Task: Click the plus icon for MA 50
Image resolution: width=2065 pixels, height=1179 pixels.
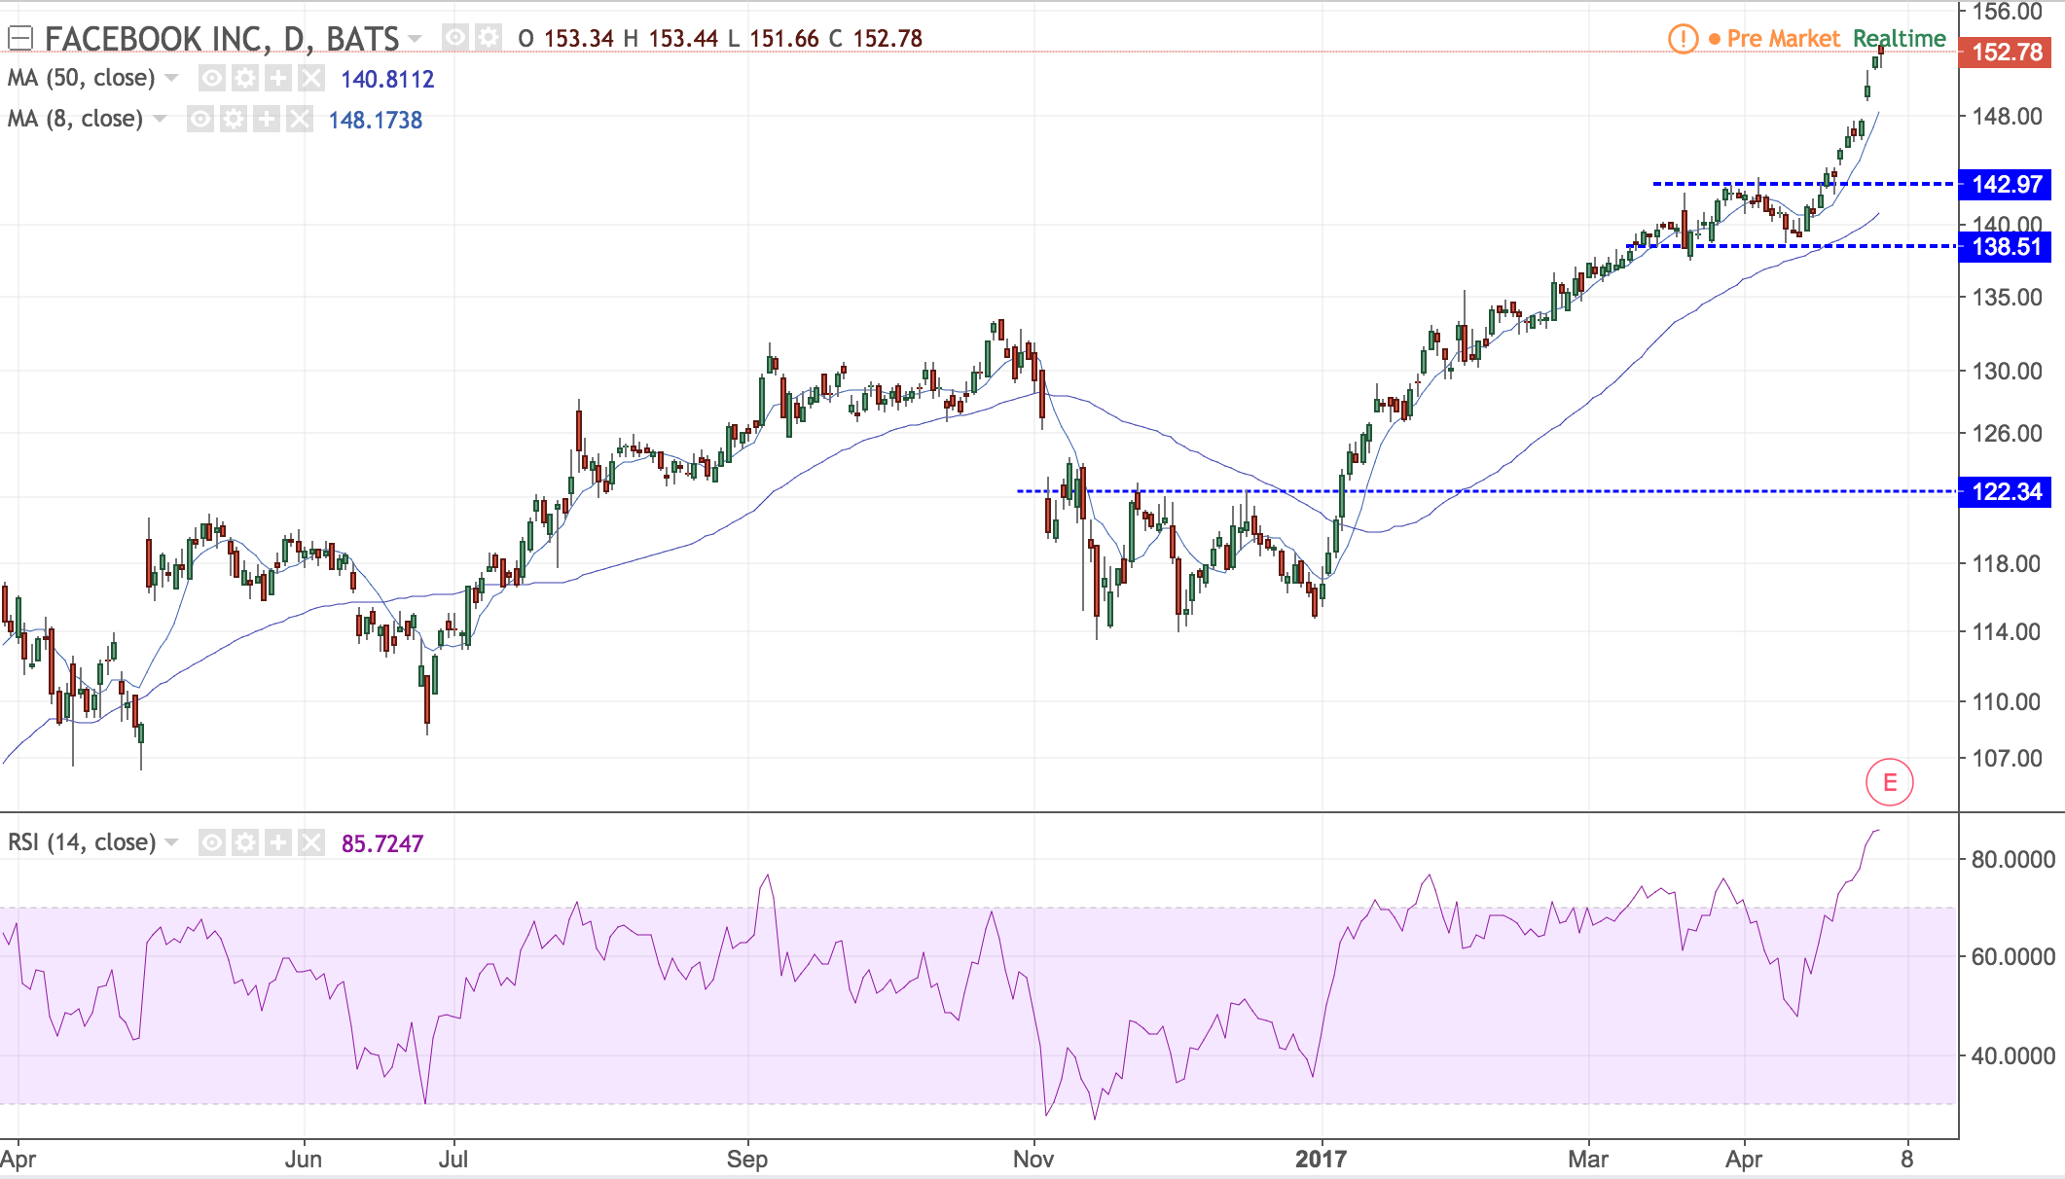Action: (278, 78)
